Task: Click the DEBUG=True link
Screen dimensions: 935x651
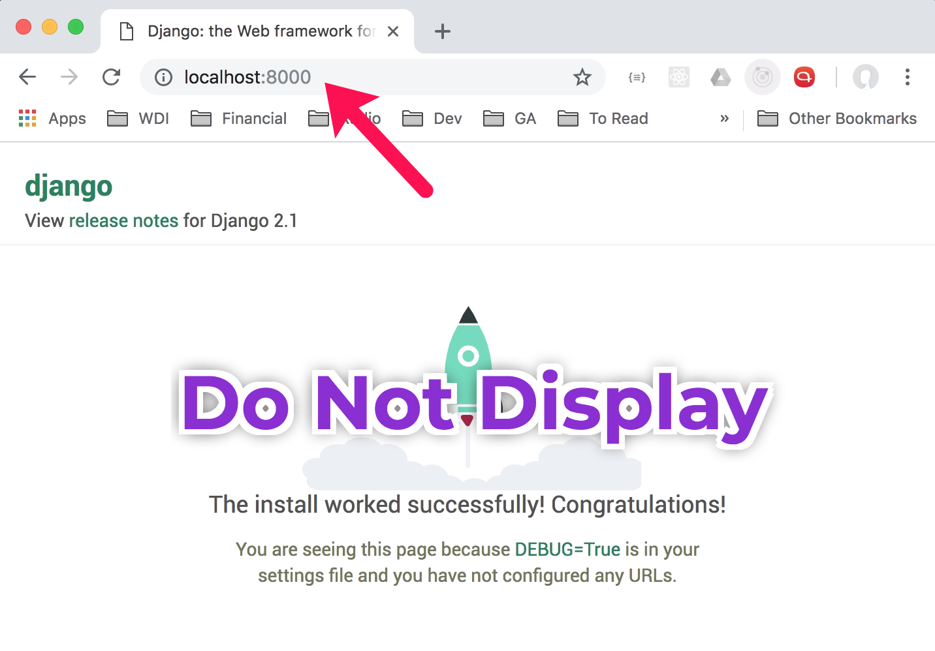Action: (x=567, y=549)
